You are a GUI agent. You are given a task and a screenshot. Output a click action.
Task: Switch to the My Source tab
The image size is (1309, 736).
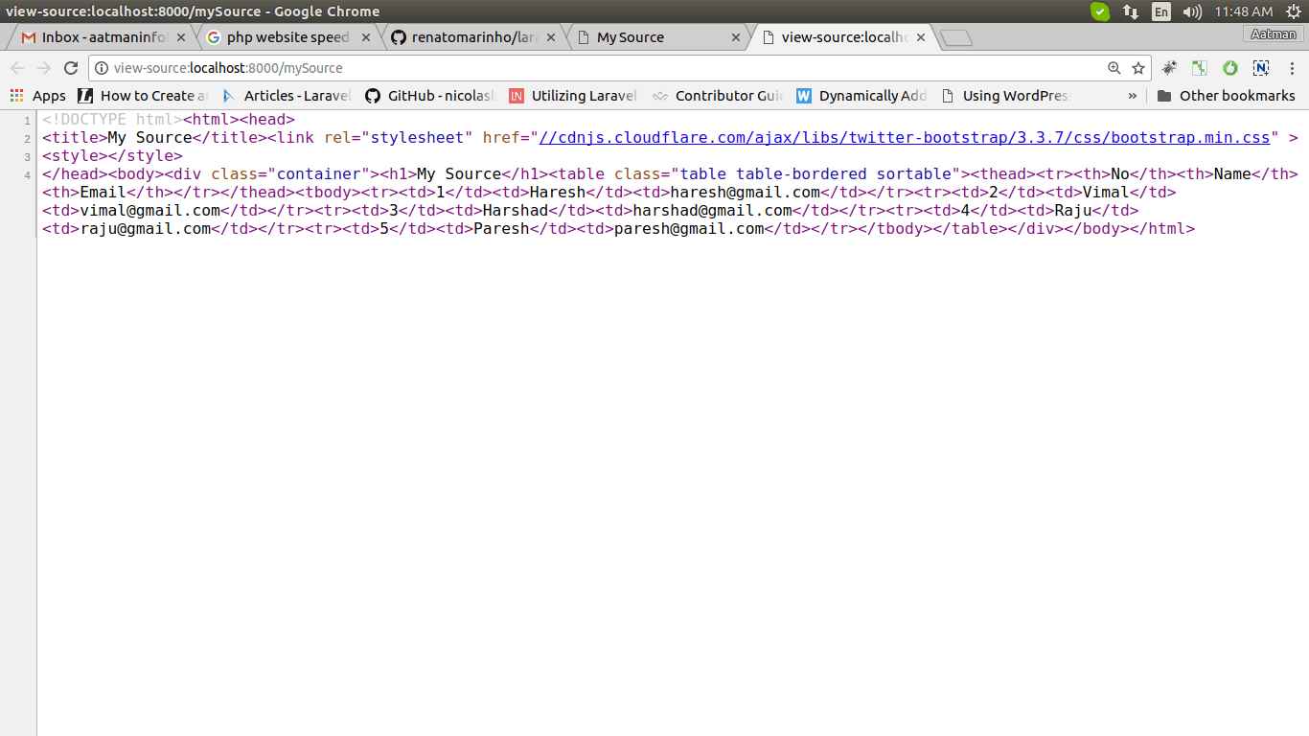pyautogui.click(x=630, y=37)
